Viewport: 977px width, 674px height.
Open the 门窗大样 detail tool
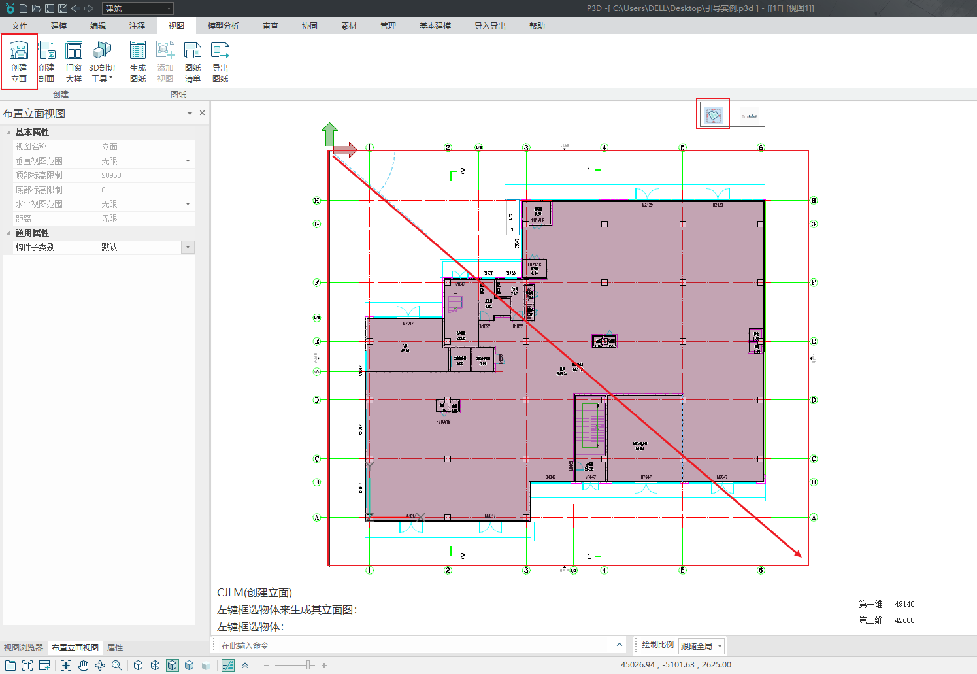[x=74, y=61]
